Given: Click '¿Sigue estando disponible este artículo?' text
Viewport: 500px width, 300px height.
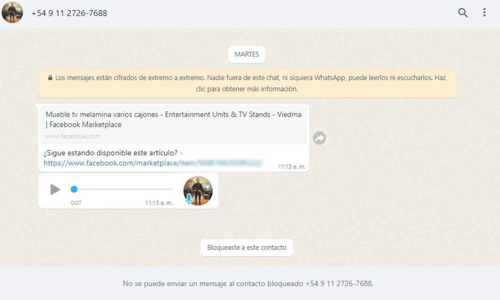Looking at the screenshot, I should [111, 153].
